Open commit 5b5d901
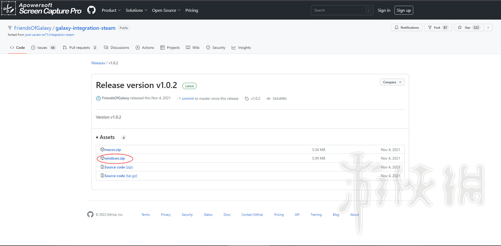The width and height of the screenshot is (501, 246). tap(277, 98)
